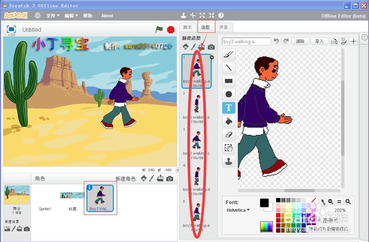This screenshot has height=242, width=369.
Task: Open the 文件 menu
Action: [53, 16]
